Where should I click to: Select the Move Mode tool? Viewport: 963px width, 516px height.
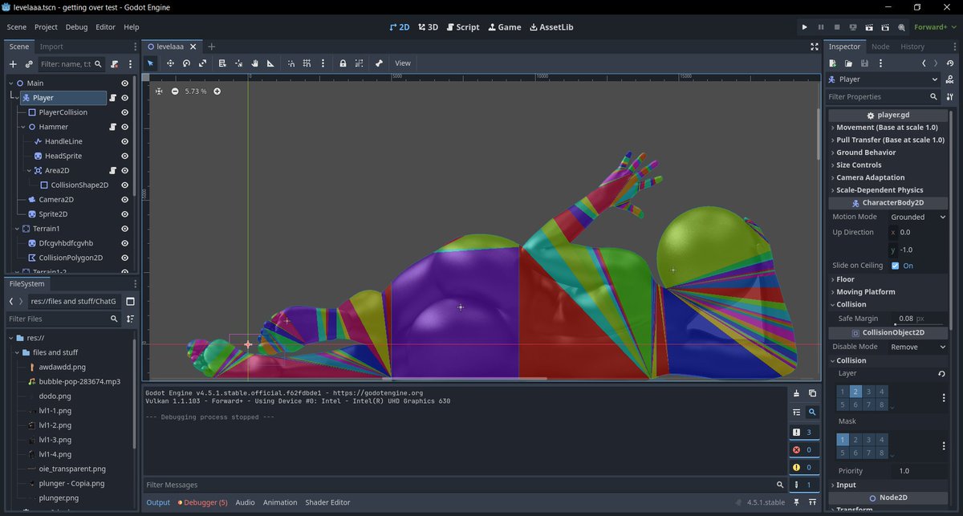[170, 63]
